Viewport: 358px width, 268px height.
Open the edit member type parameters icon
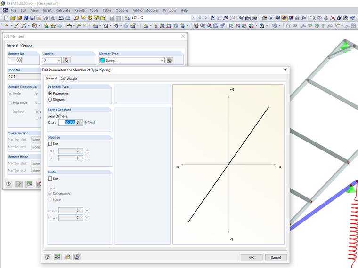pyautogui.click(x=170, y=60)
